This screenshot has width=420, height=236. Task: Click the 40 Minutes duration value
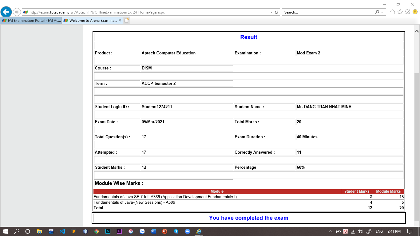pos(307,137)
